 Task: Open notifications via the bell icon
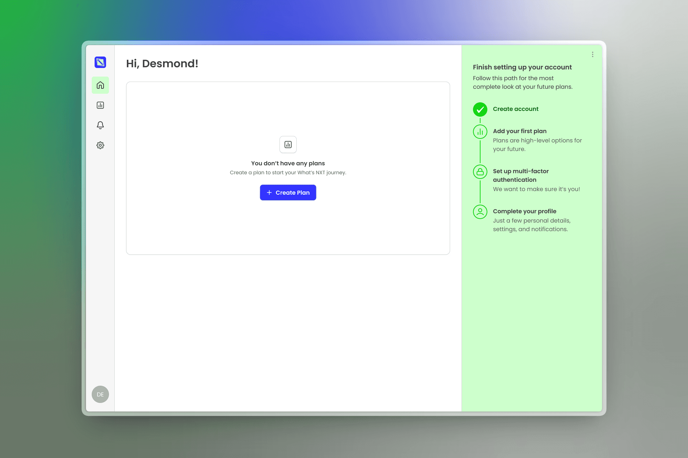(x=100, y=125)
